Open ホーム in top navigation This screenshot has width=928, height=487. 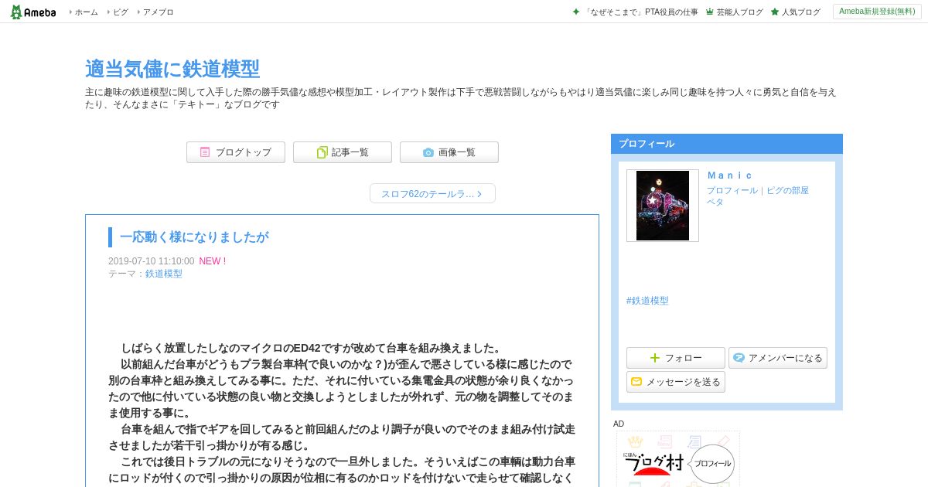pos(86,12)
